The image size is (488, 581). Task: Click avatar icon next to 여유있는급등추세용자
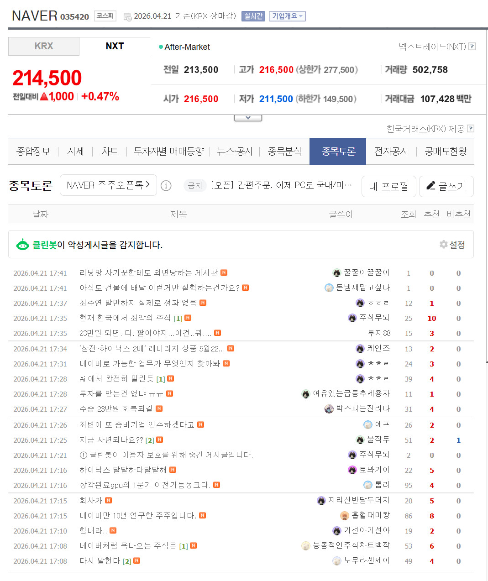(x=306, y=393)
